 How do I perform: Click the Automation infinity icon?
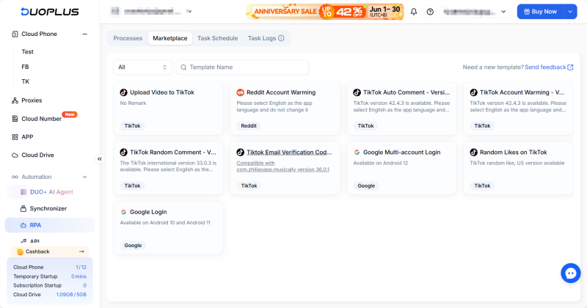(x=15, y=177)
